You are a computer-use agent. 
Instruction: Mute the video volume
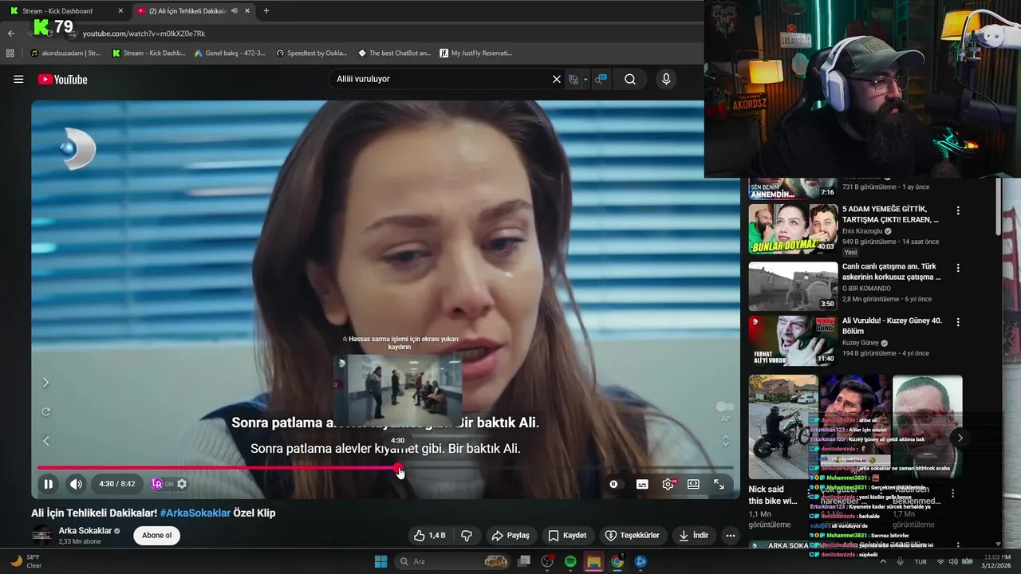[x=76, y=484]
